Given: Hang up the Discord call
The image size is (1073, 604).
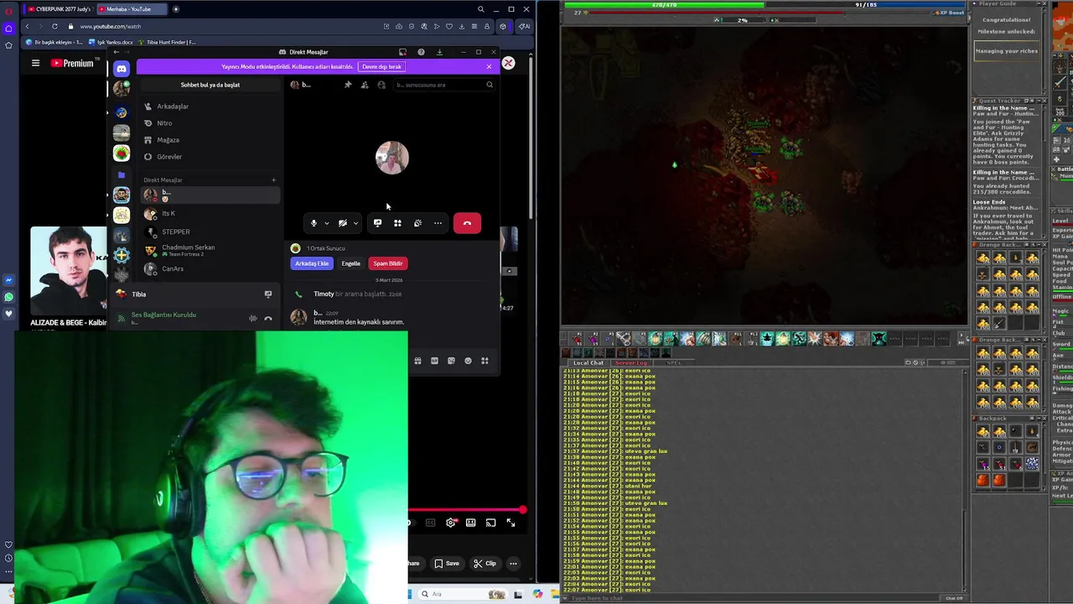Looking at the screenshot, I should [467, 223].
